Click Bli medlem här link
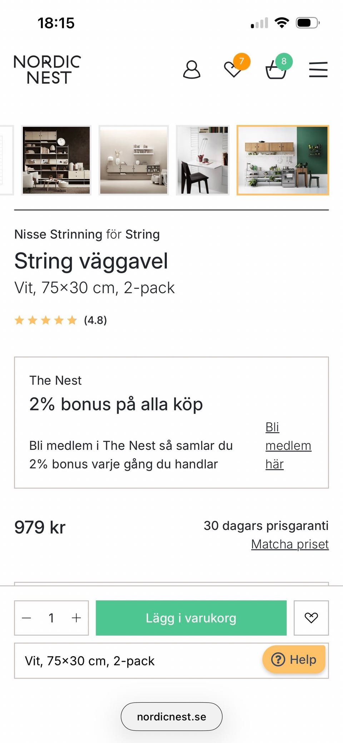 pos(288,446)
